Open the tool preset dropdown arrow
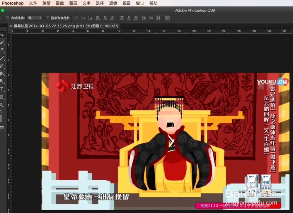The width and height of the screenshot is (293, 213). click(x=2, y=18)
